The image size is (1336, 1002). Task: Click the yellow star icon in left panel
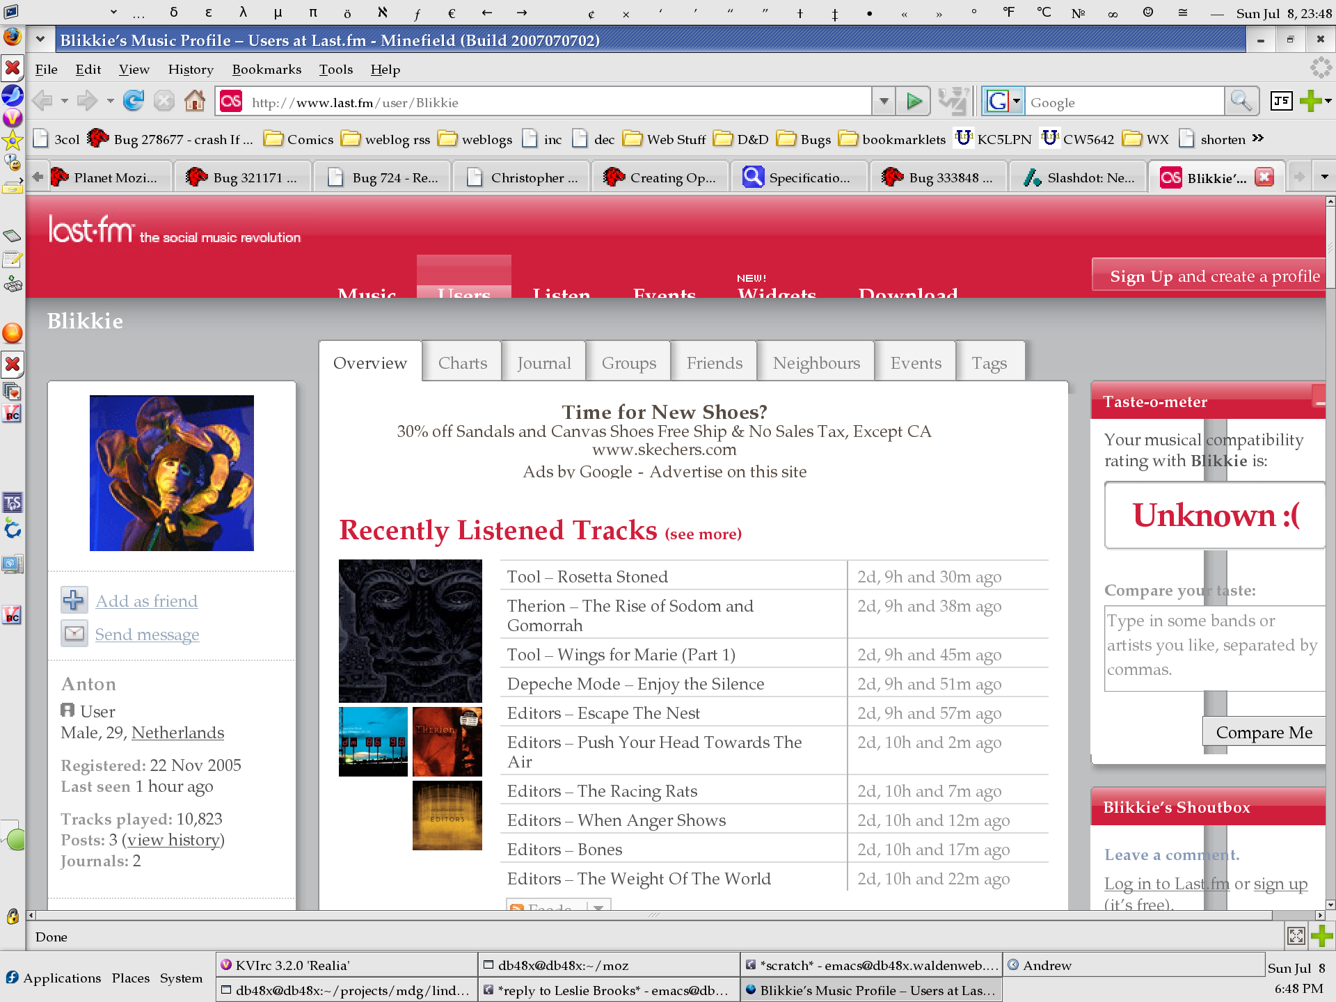tap(13, 141)
